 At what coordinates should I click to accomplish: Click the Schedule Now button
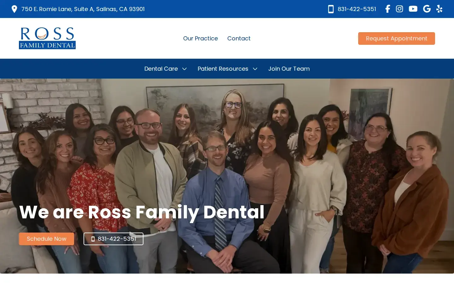(46, 239)
